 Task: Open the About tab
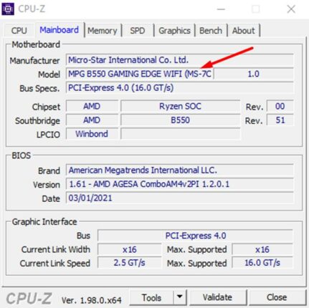[244, 31]
